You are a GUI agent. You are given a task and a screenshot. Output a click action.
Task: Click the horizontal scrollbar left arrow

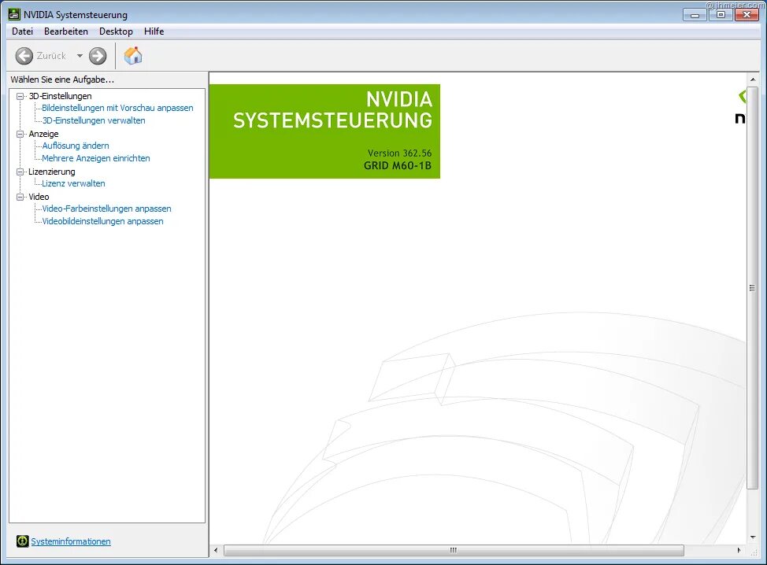(x=217, y=550)
